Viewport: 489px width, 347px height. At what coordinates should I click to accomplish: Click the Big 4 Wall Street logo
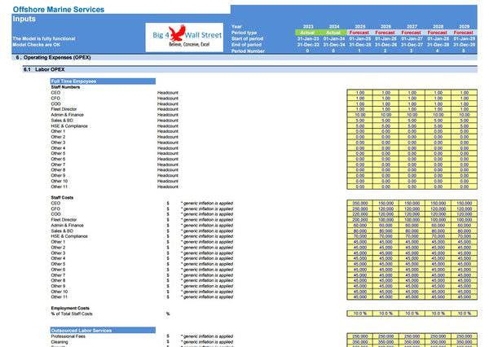[187, 37]
